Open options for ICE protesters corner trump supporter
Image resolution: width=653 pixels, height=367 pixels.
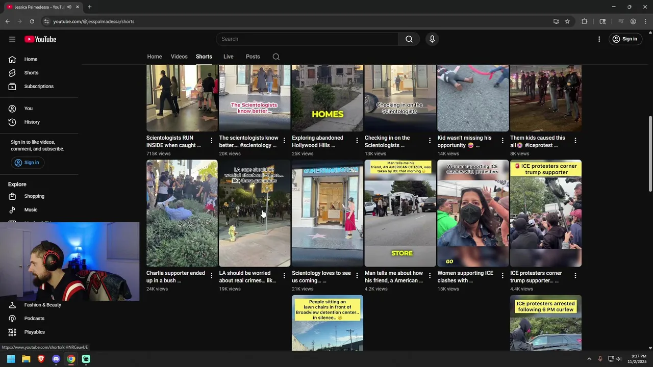[x=575, y=276]
